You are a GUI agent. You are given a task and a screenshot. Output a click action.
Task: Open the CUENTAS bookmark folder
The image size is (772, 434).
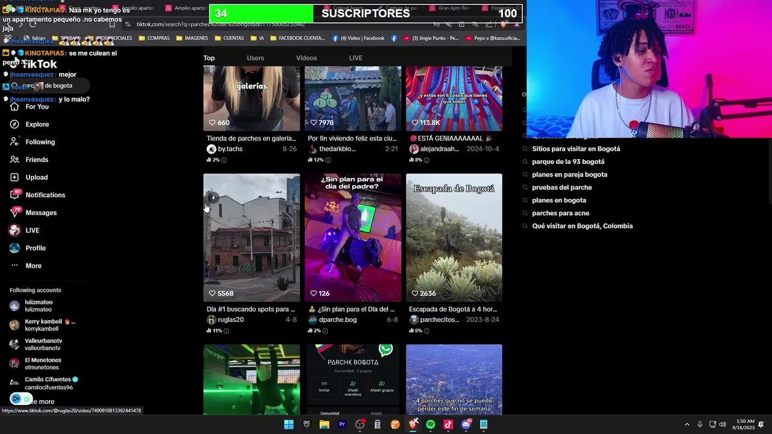(229, 38)
